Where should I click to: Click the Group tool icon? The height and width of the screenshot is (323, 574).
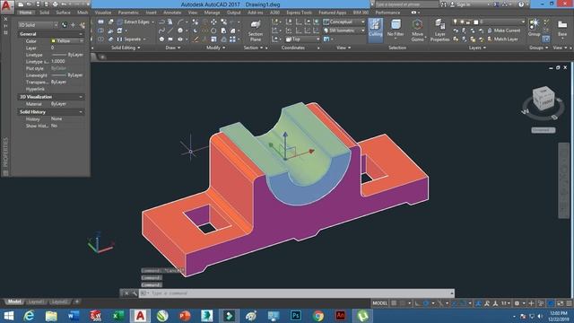pyautogui.click(x=535, y=27)
